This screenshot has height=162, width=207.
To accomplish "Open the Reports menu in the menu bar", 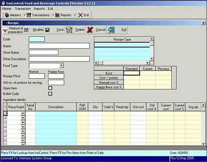I will click(x=39, y=9).
